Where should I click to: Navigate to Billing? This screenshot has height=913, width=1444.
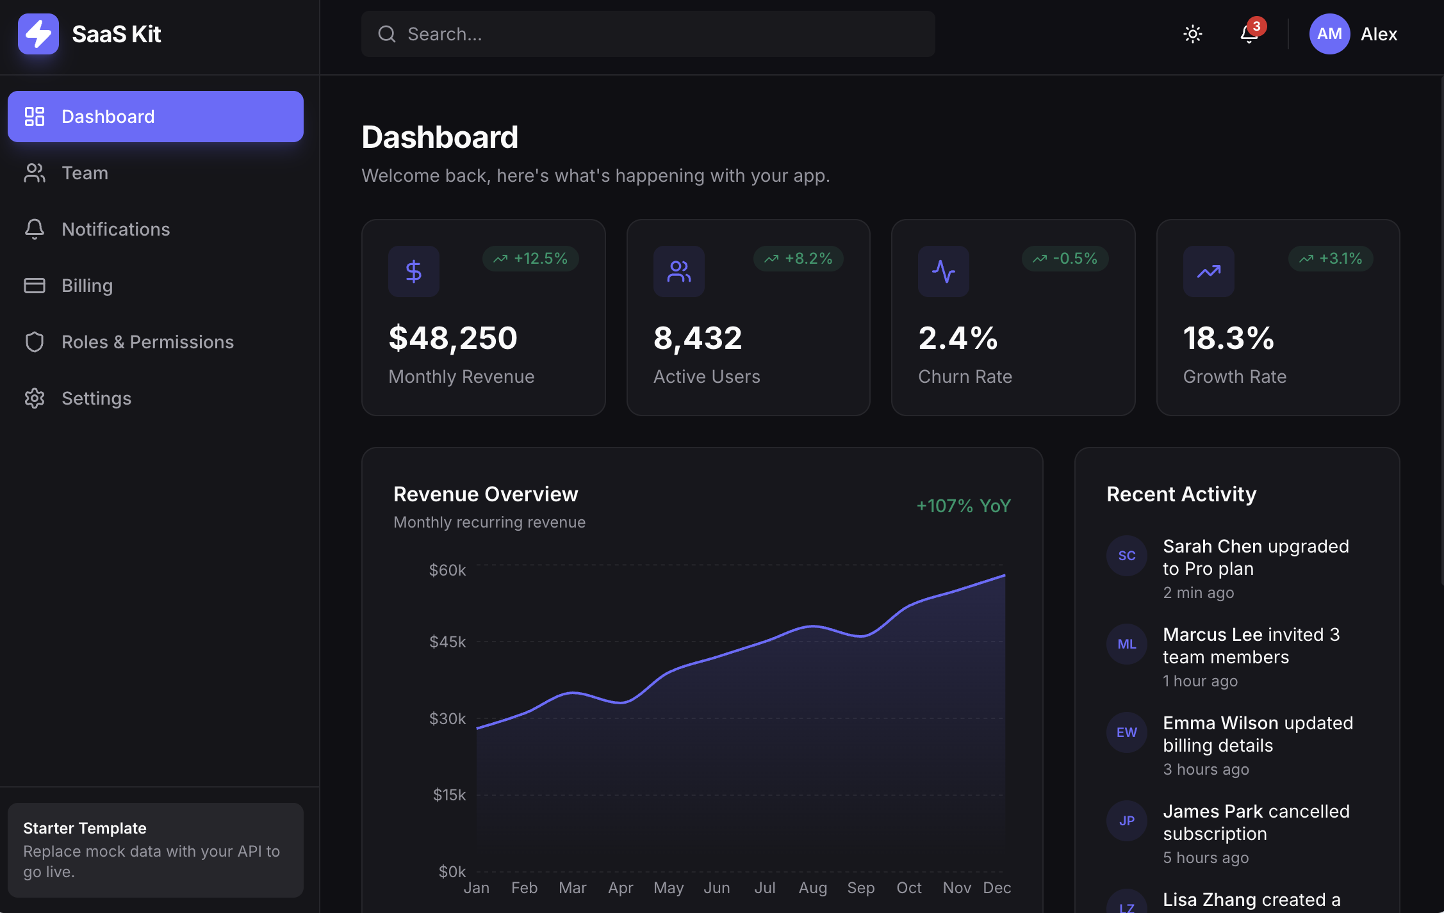156,286
